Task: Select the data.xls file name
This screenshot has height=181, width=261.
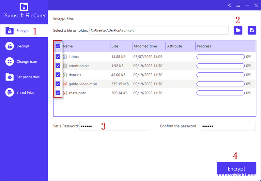Action: coord(75,75)
